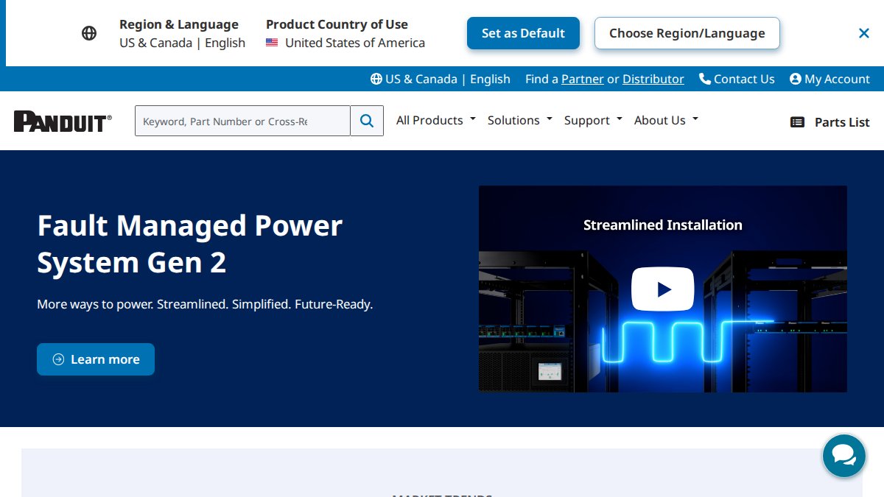
Task: Go to My Account
Action: [x=829, y=79]
